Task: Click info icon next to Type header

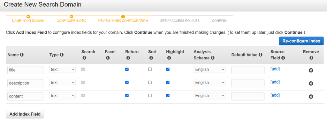Action: point(62,55)
